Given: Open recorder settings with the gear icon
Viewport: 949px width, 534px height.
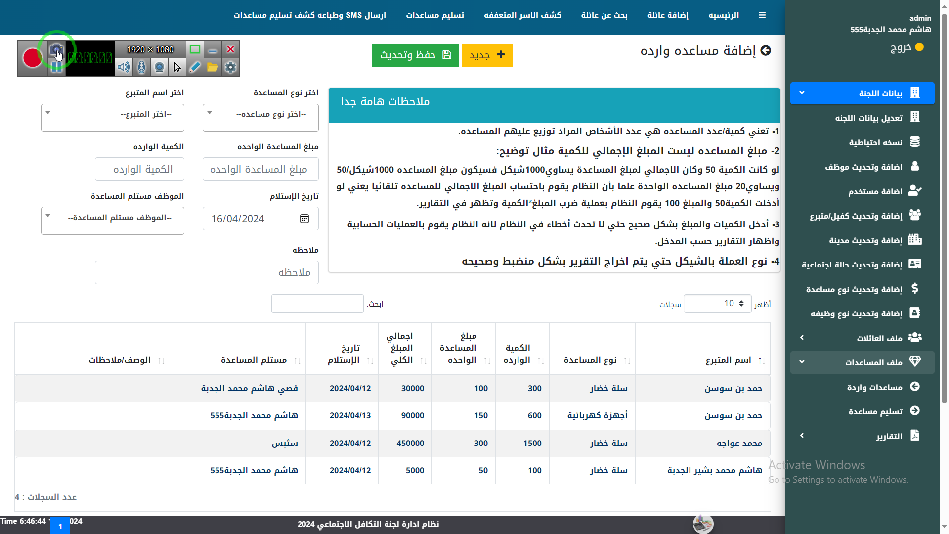Looking at the screenshot, I should click(x=230, y=67).
